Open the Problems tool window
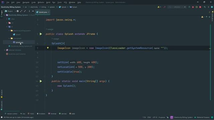This screenshot has height=120, width=214. coord(41,114)
